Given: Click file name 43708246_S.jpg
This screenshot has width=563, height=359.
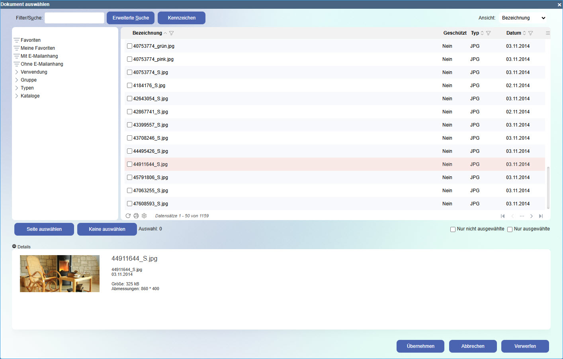Looking at the screenshot, I should coord(151,138).
